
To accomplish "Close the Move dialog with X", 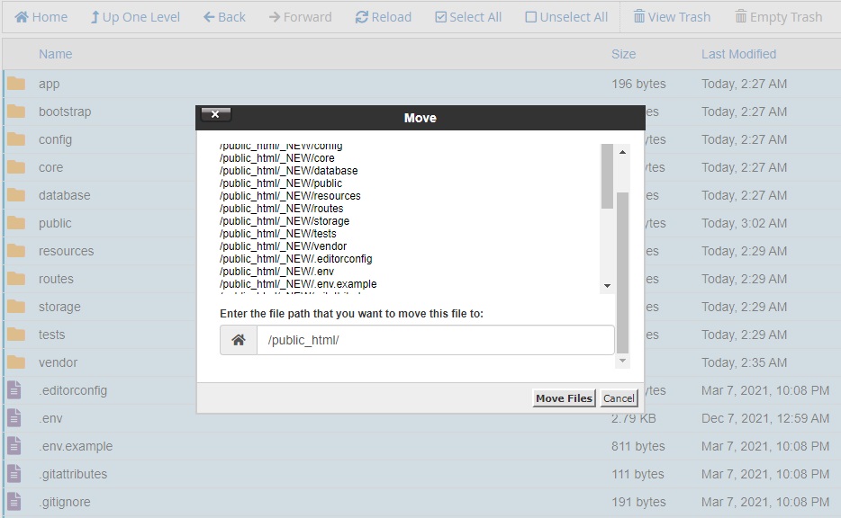I will 216,114.
